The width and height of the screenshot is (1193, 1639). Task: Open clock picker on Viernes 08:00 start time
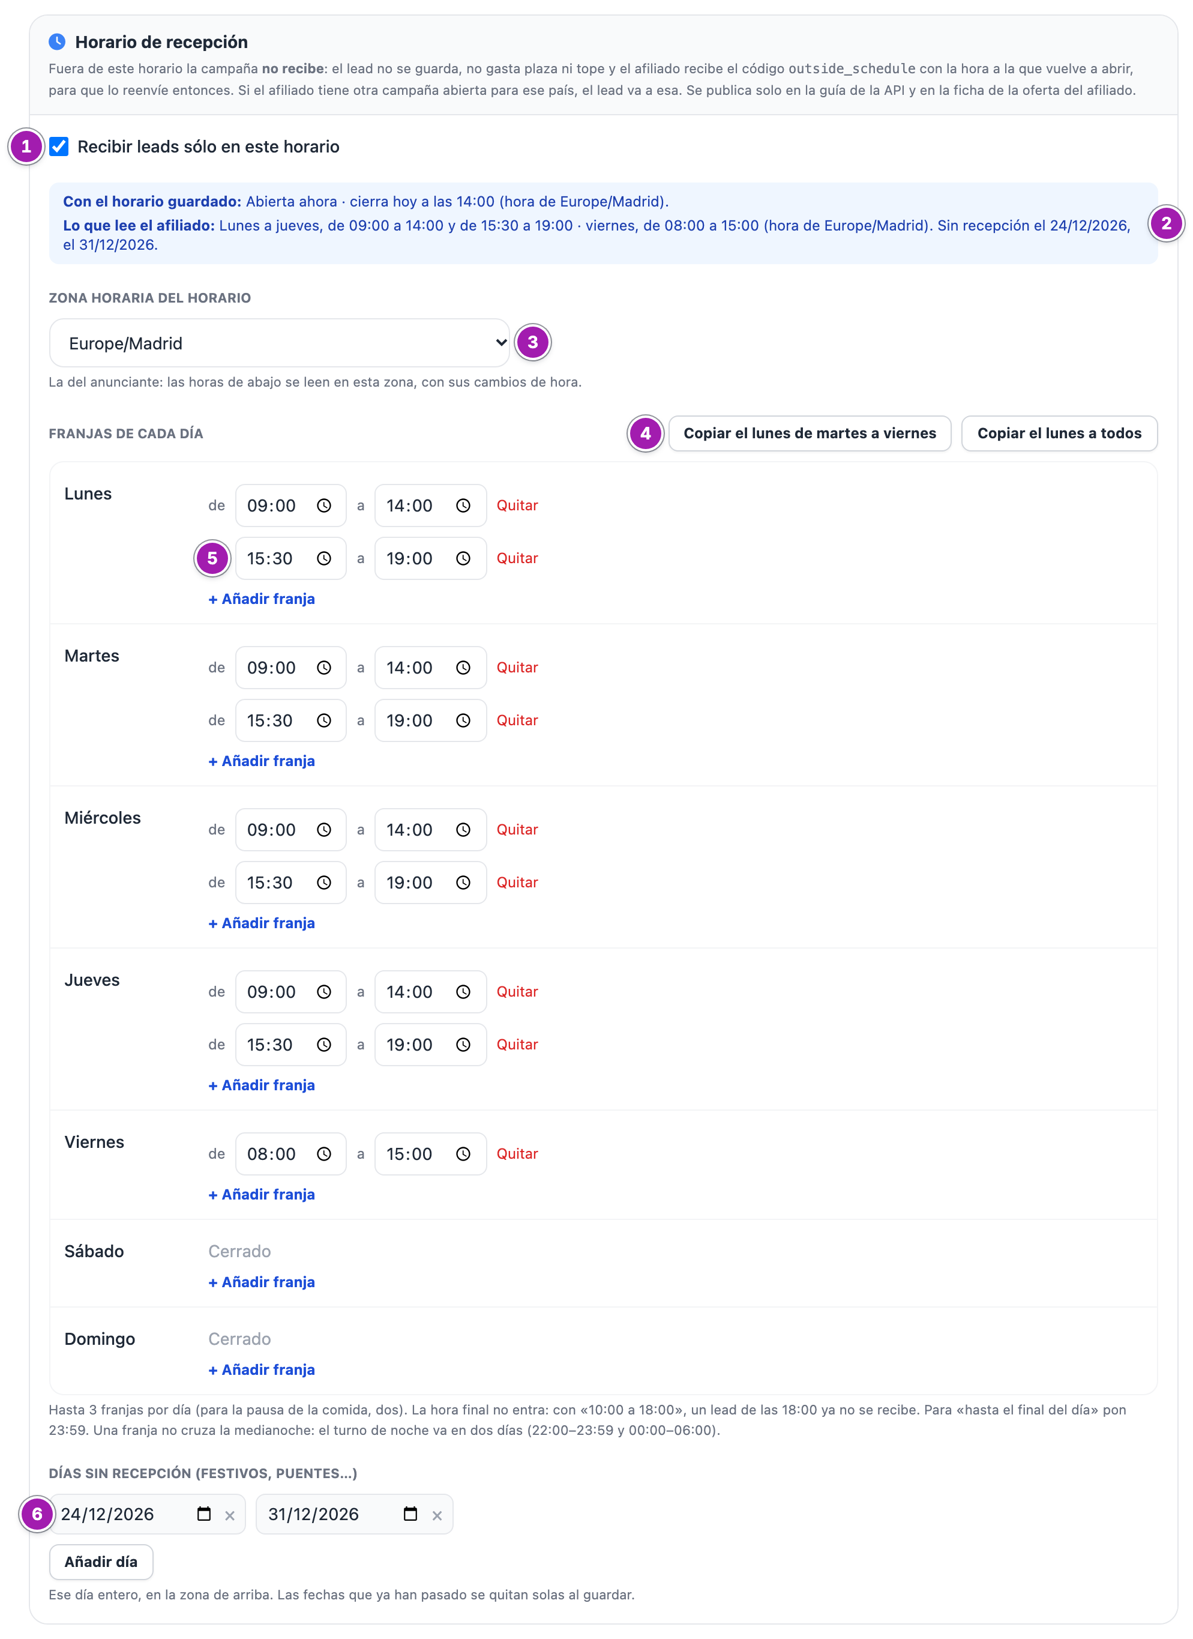(323, 1154)
